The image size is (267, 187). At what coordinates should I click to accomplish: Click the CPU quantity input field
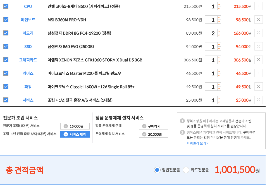click(211, 6)
